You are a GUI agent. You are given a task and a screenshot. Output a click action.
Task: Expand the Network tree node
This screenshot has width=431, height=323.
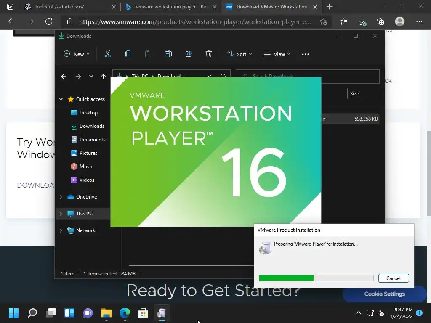[x=61, y=231]
